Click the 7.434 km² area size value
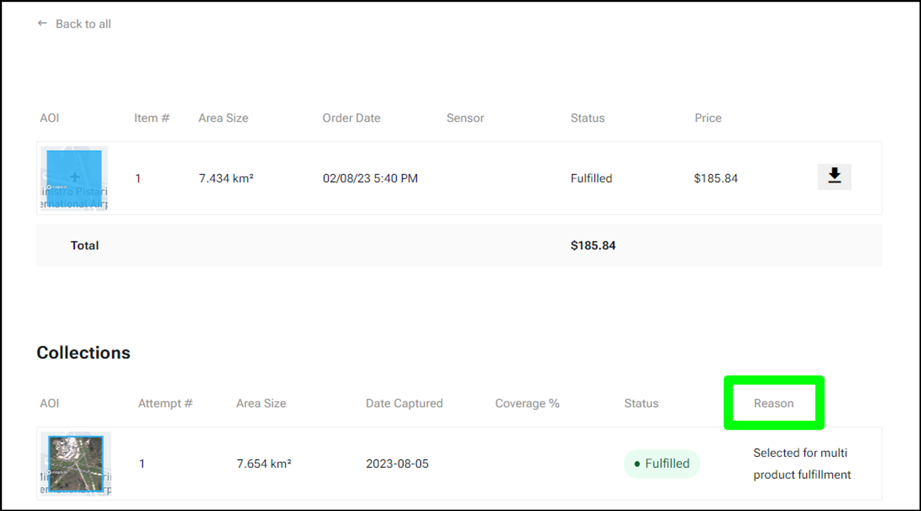This screenshot has width=921, height=511. tap(226, 178)
